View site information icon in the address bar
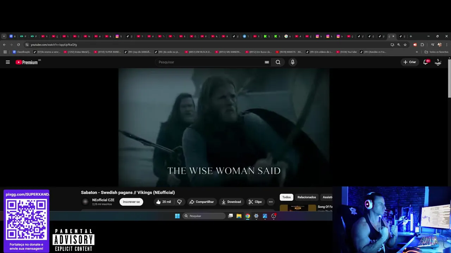Image resolution: width=451 pixels, height=253 pixels. 27,45
